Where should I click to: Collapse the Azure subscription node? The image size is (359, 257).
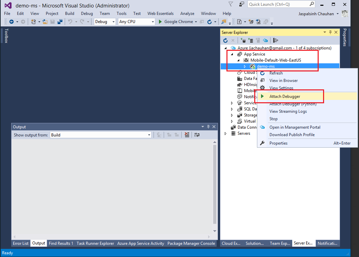click(x=225, y=48)
